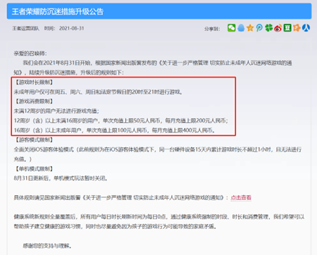Share to Tencent Weibo icon
Image resolution: width=317 pixels, height=255 pixels.
[259, 28]
